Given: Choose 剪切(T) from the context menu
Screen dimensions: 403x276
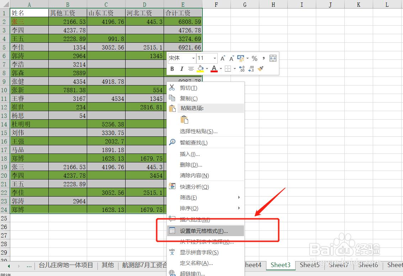Looking at the screenshot, I should point(205,88).
